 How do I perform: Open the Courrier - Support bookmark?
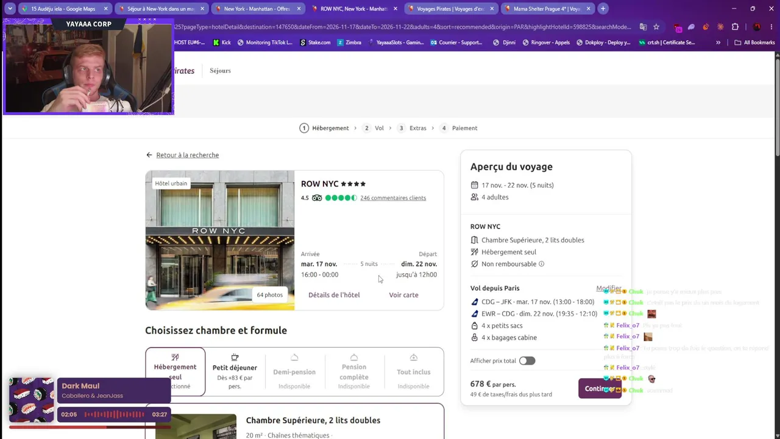point(456,43)
